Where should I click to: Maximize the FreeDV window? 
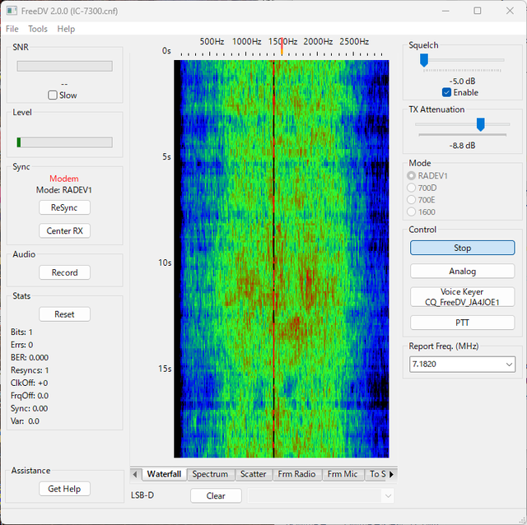pyautogui.click(x=478, y=11)
